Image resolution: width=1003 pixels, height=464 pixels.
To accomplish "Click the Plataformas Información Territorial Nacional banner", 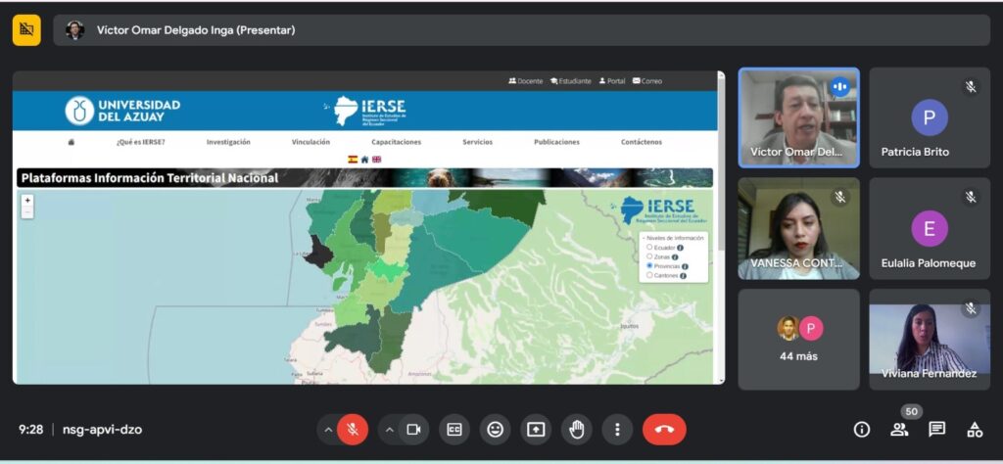I will pos(364,178).
